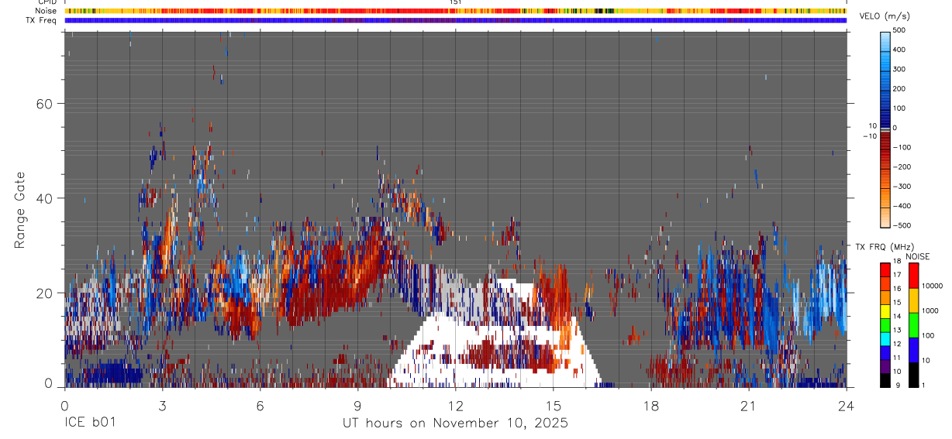
Task: Click x-axis tick label 21
Action: (x=748, y=406)
